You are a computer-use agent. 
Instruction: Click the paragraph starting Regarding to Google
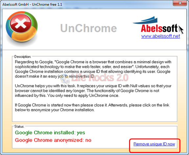coord(93,69)
